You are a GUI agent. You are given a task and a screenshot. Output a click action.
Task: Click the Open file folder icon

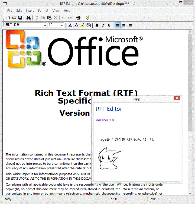click(x=14, y=18)
